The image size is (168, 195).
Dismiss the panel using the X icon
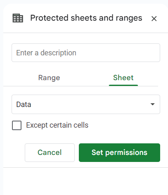point(154,19)
